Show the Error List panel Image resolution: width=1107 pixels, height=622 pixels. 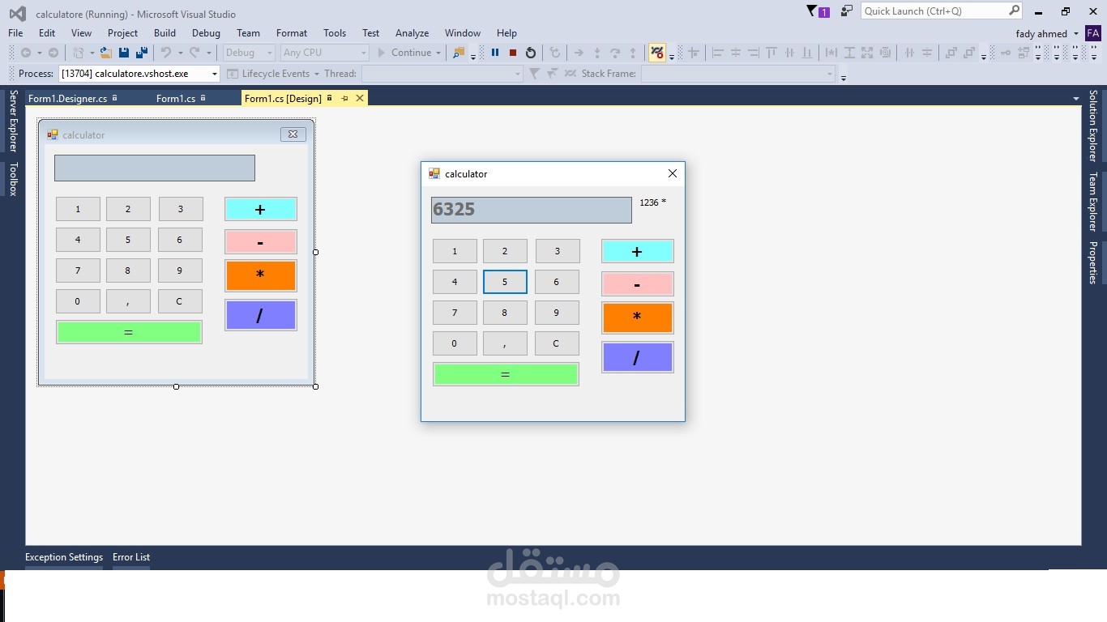(x=131, y=557)
